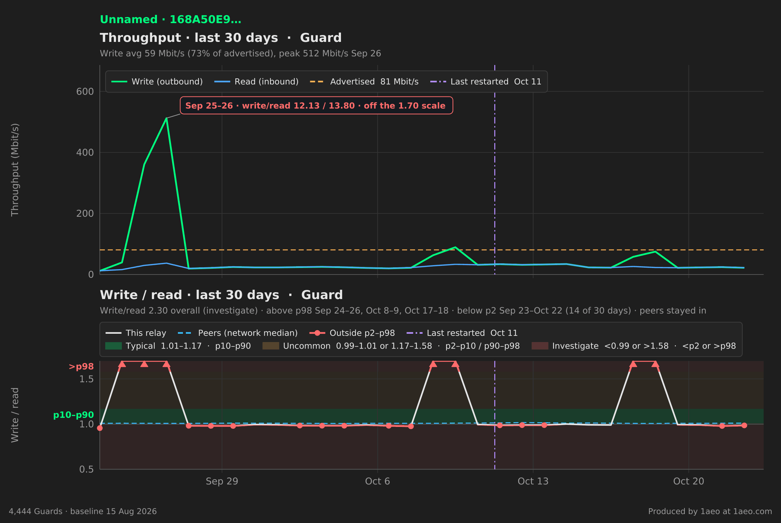This screenshot has width=781, height=523.
Task: Click the 'Throughput · last 30 days · Guard' title
Action: 221,38
